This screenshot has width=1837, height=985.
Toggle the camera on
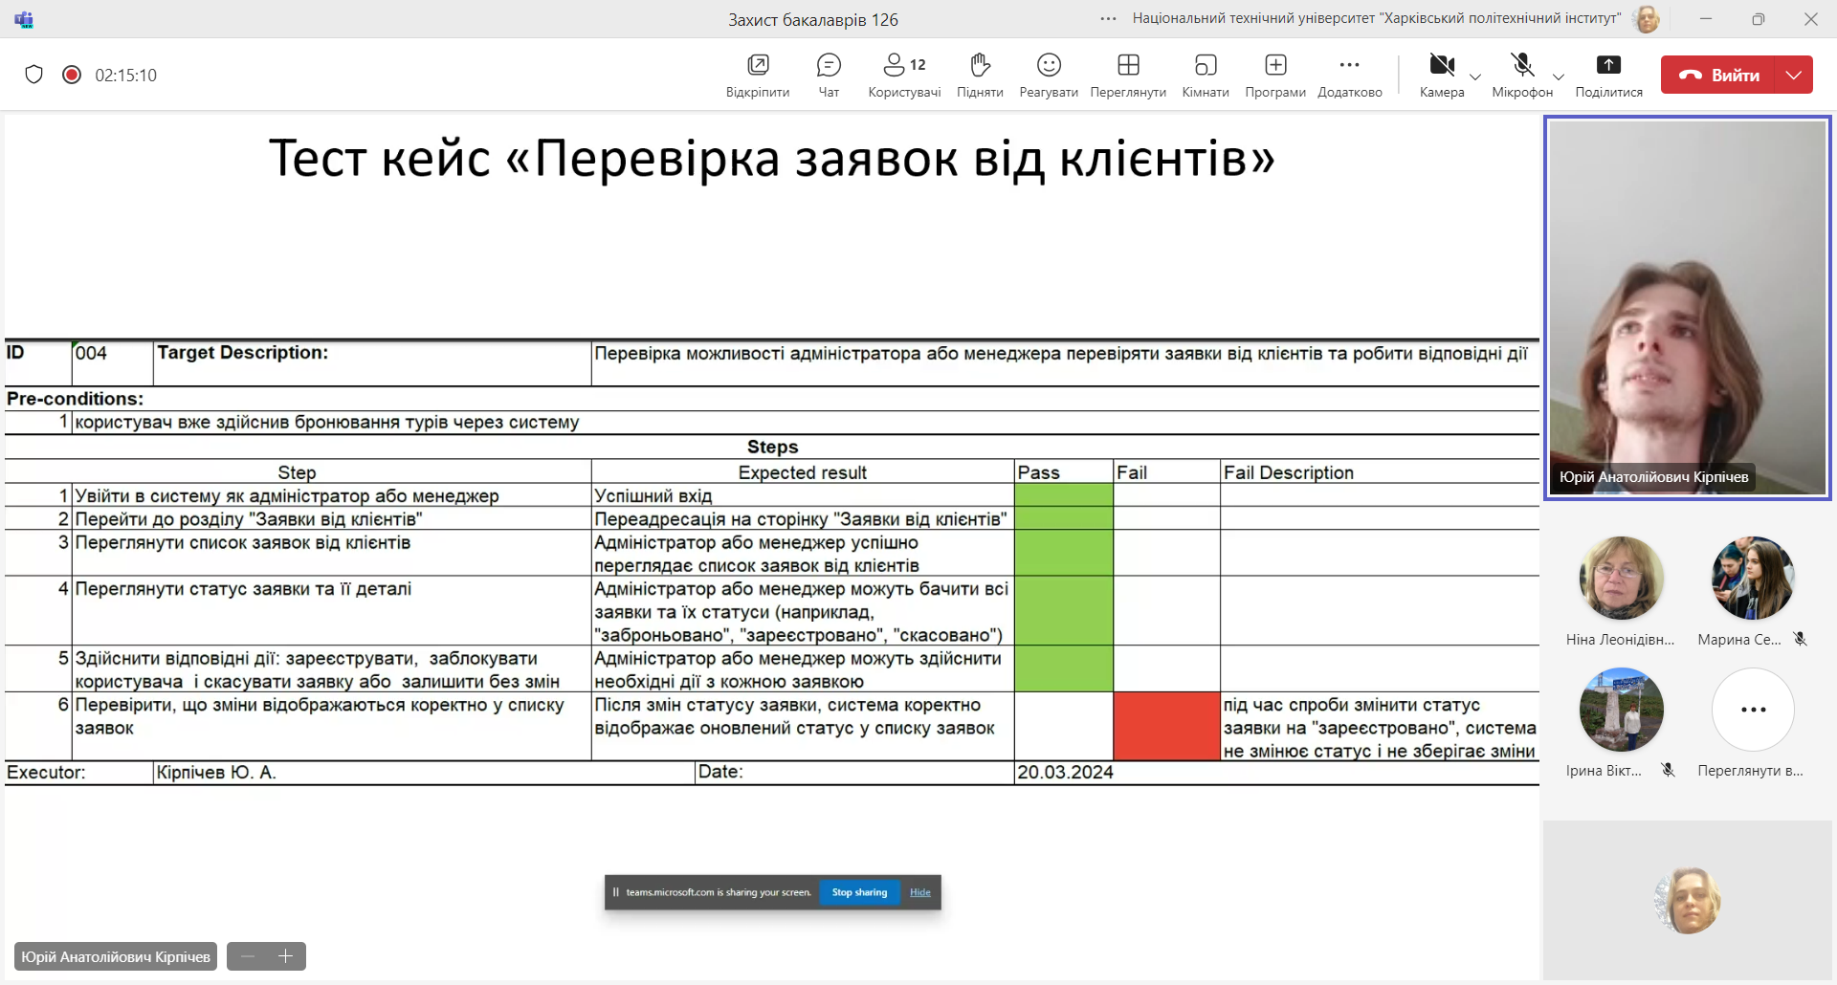[x=1441, y=67]
